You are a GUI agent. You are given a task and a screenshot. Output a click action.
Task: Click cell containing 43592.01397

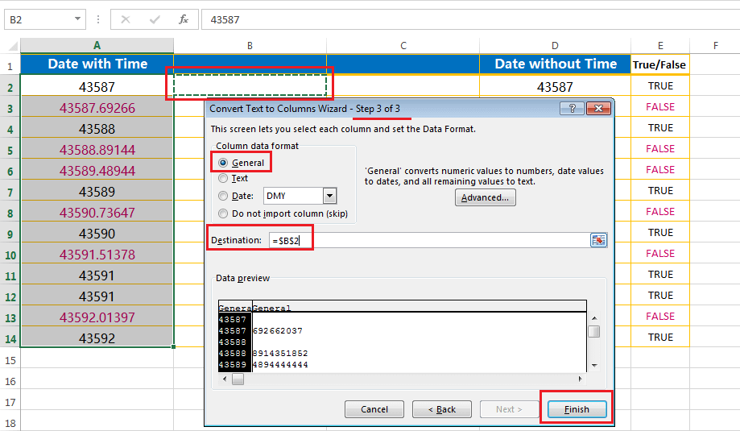click(97, 317)
